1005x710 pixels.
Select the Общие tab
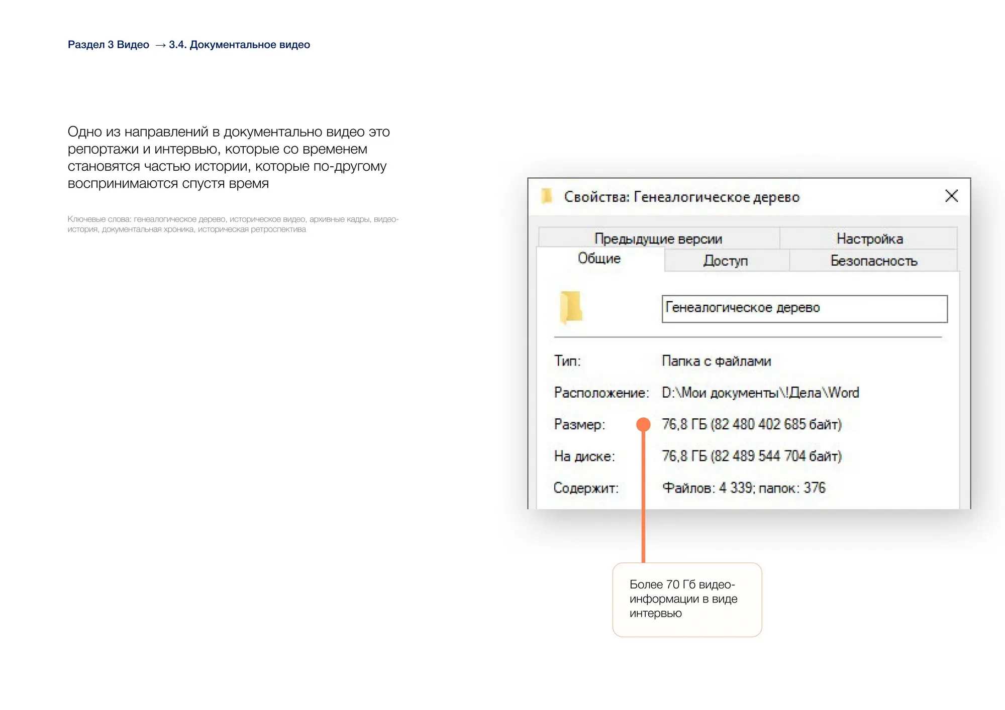tap(599, 259)
